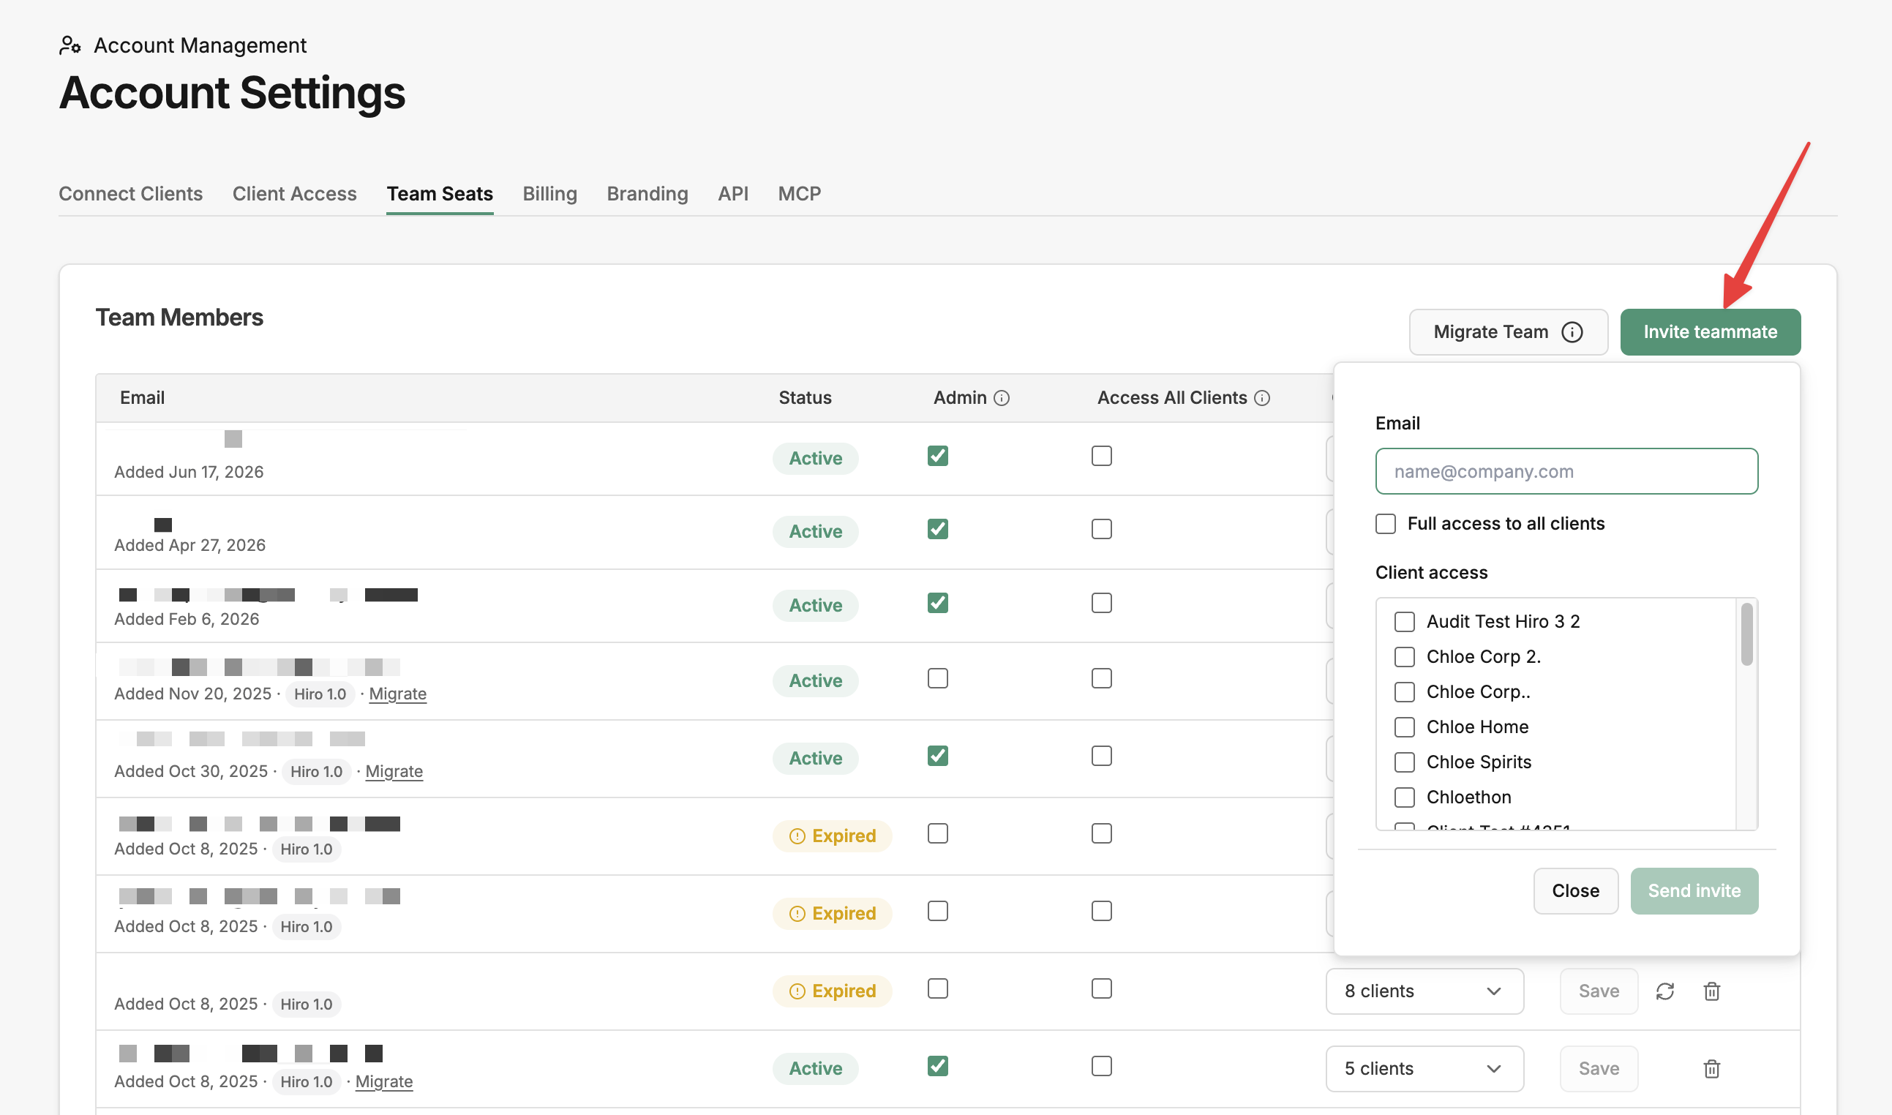
Task: Click Migrate link for member added Nov 20, 2025
Action: tap(397, 694)
